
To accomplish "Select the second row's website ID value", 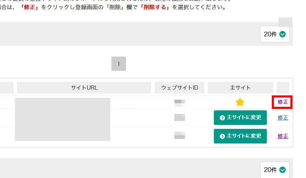I will point(180,118).
